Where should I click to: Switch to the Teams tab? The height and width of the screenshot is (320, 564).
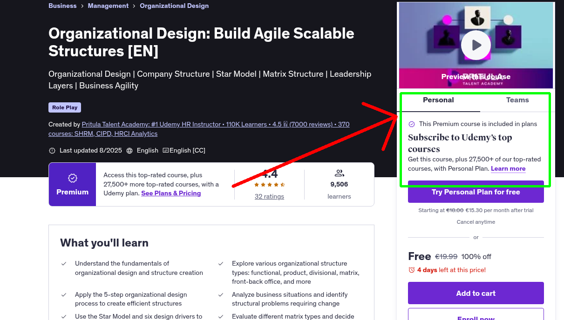click(x=517, y=100)
